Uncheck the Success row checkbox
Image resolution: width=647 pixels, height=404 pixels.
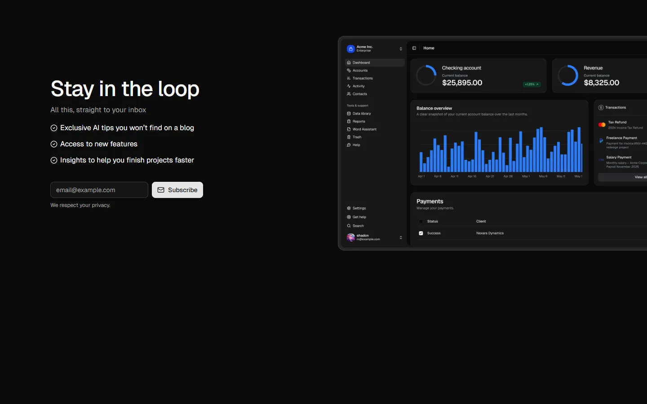point(421,233)
